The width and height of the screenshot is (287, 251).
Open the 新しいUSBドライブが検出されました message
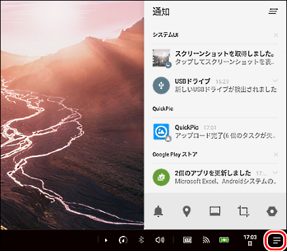point(226,89)
